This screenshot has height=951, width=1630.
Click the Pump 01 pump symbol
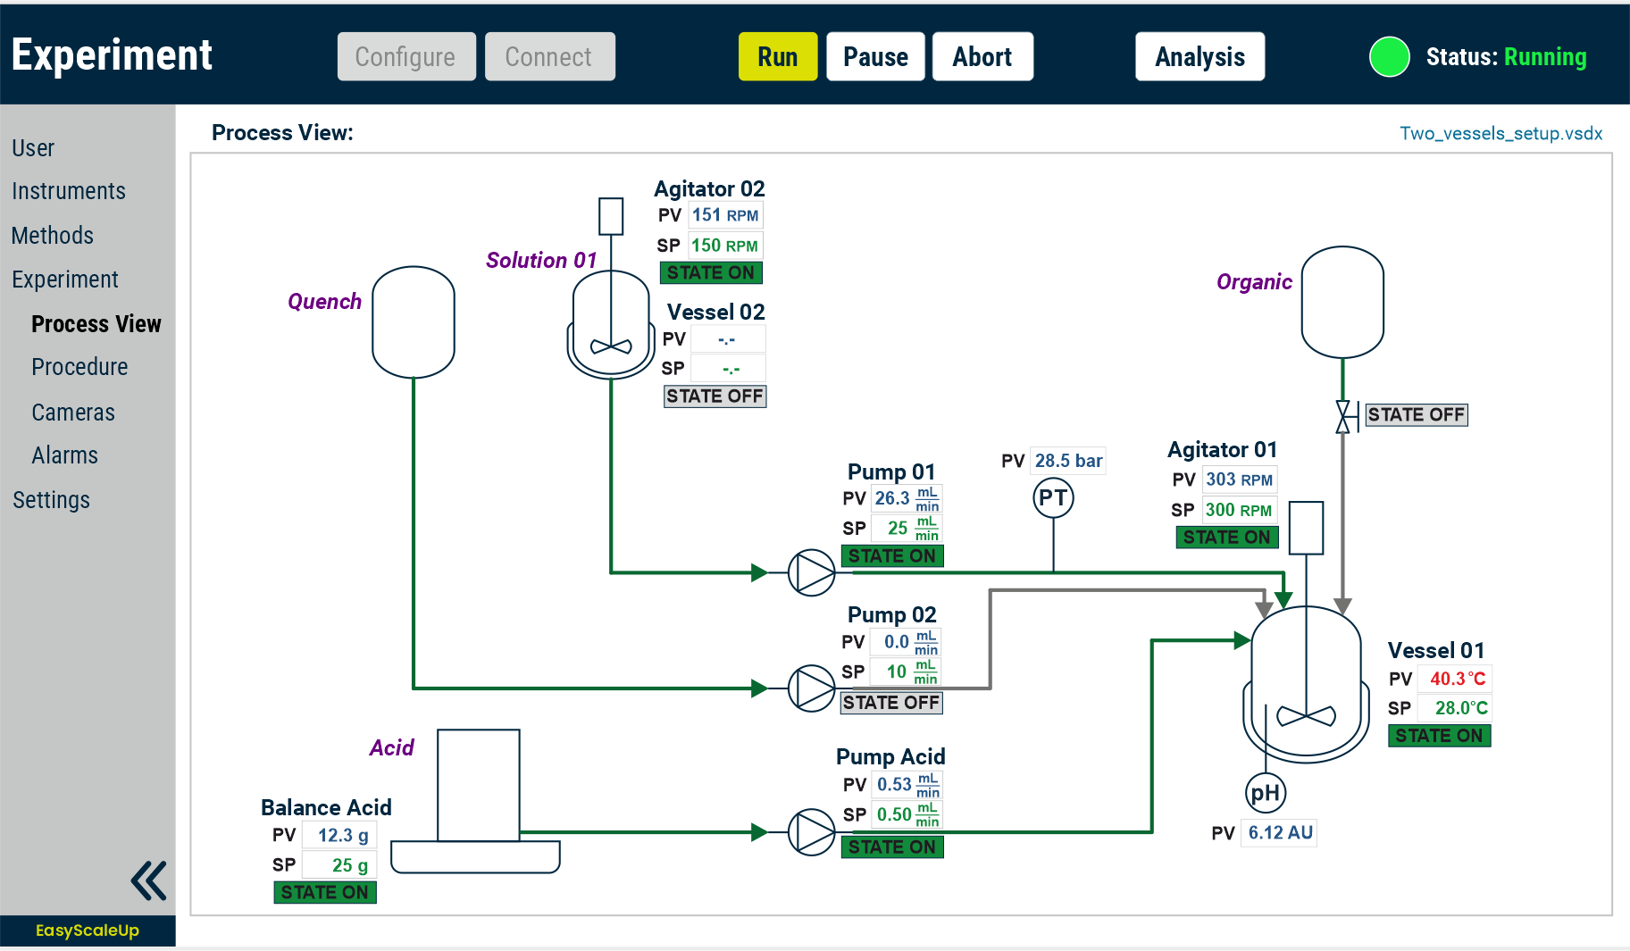[x=811, y=572]
